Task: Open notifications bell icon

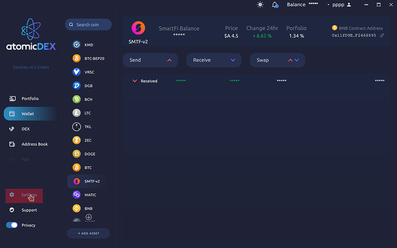Action: [274, 5]
